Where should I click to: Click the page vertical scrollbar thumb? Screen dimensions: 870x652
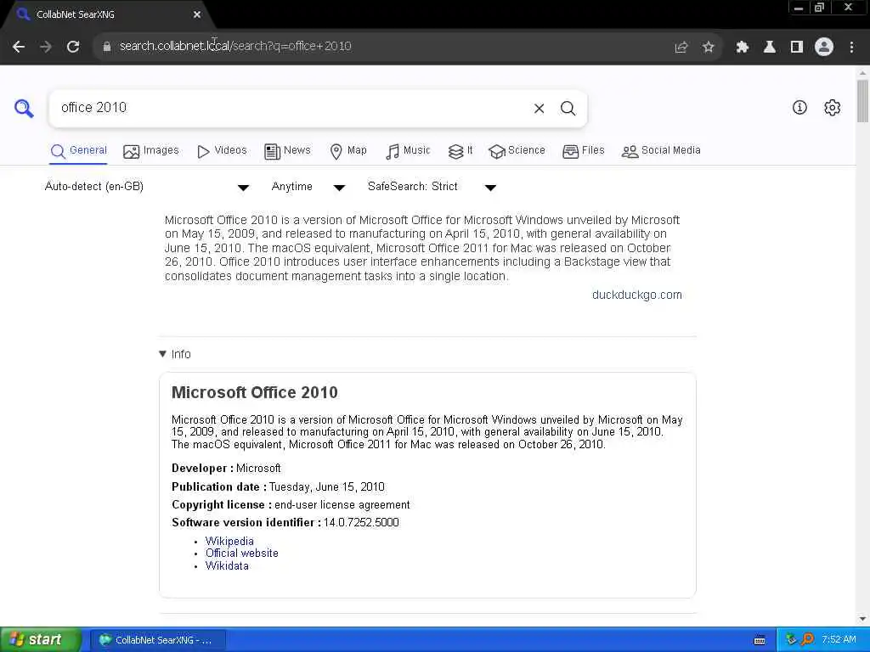pos(862,101)
